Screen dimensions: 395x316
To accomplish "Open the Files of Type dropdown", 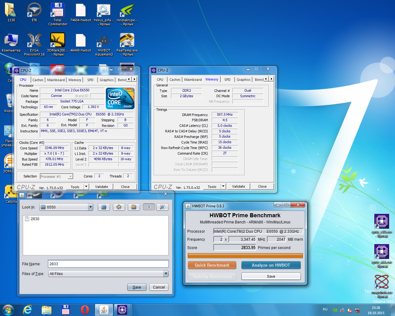I will point(166,273).
